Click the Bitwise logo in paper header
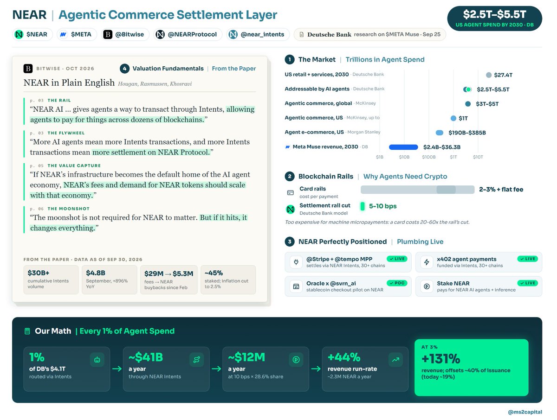Viewport: 557px width, 420px height. coord(28,69)
